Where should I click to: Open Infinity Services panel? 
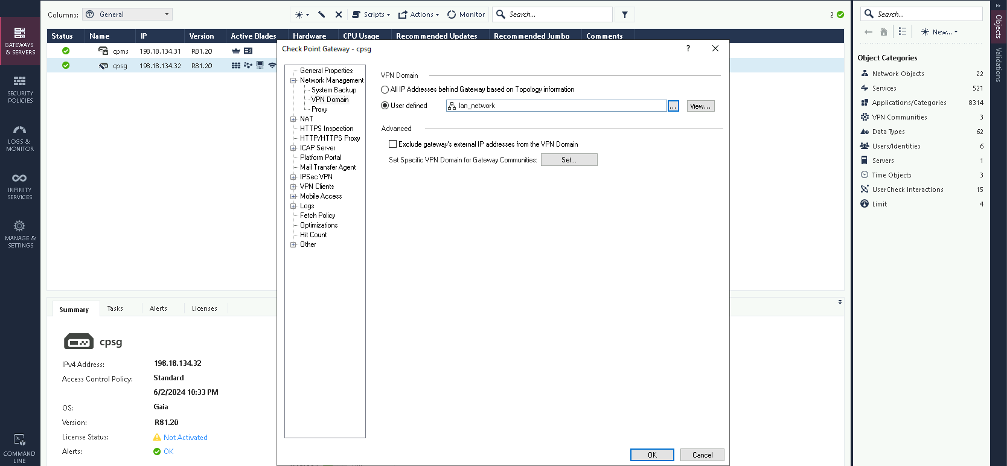[x=20, y=186]
